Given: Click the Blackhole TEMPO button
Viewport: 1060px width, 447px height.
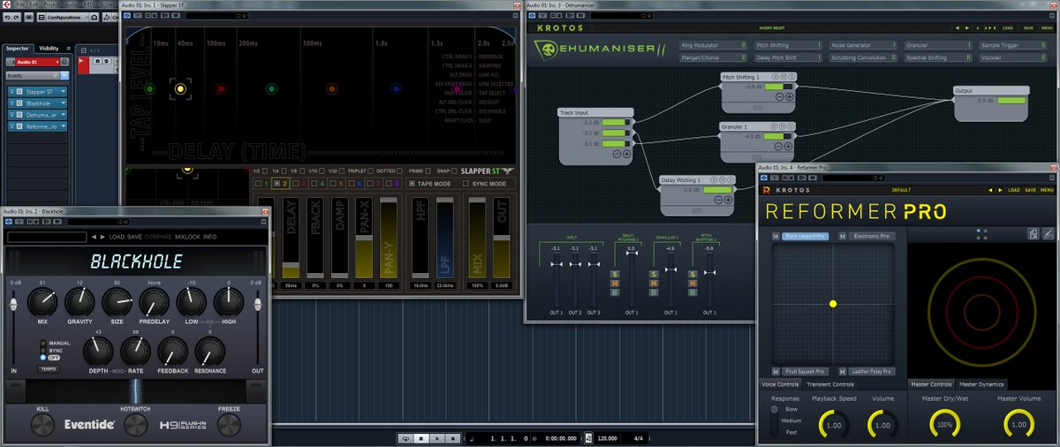Looking at the screenshot, I should [x=49, y=368].
